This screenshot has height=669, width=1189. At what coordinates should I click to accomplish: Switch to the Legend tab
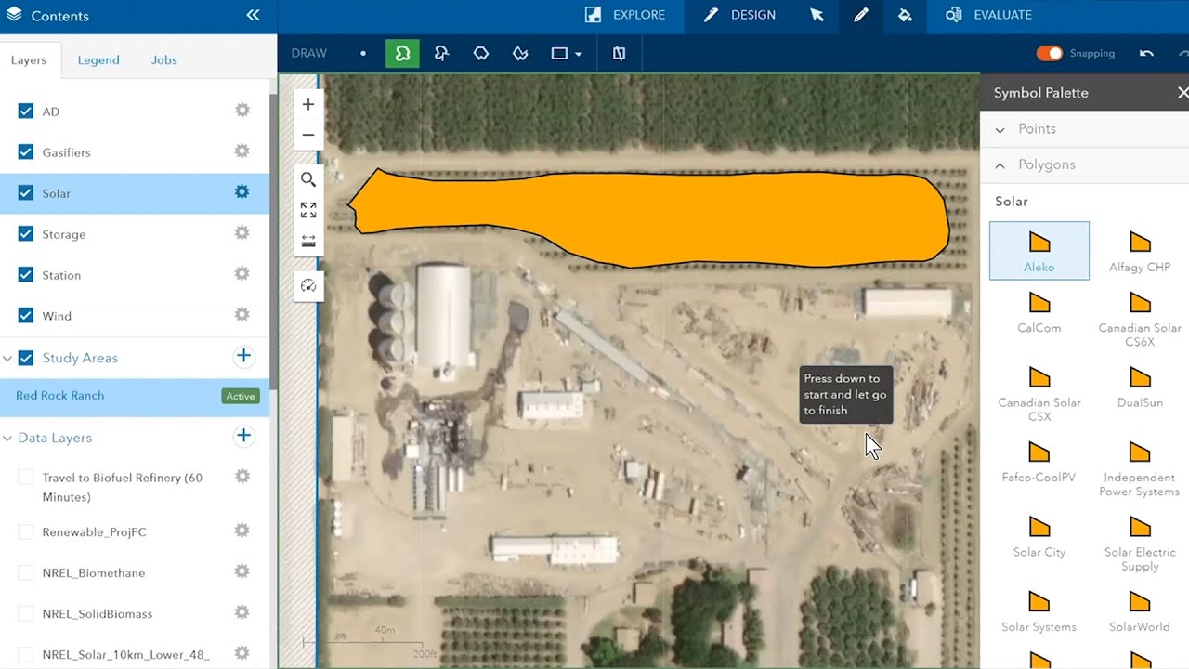click(x=98, y=60)
